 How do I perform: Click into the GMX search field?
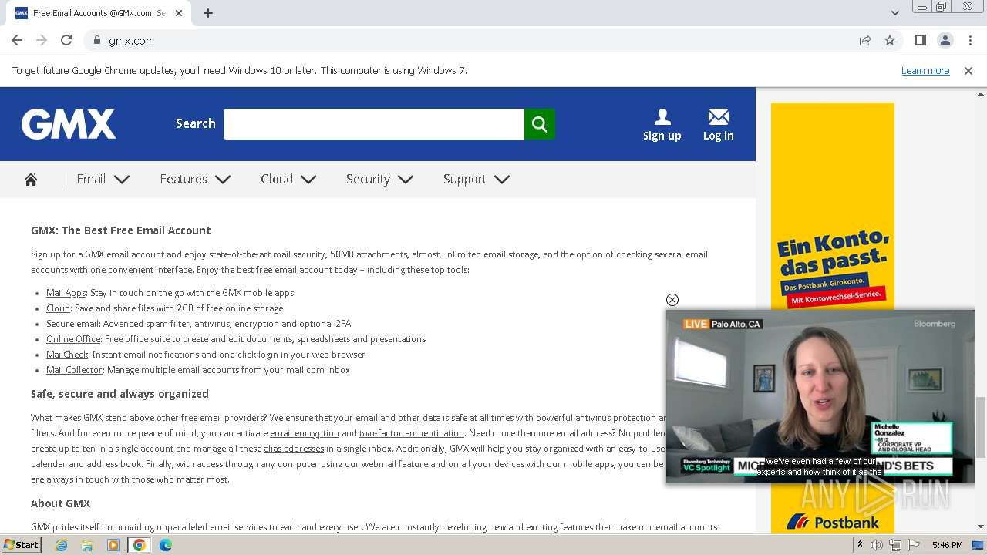[x=374, y=124]
